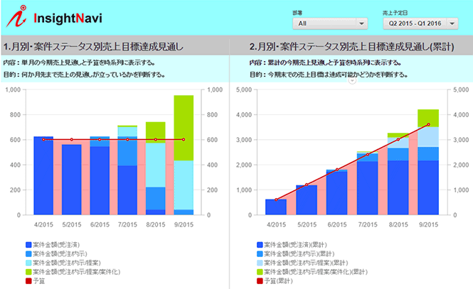Viewport: 473px width, 289px height.
Task: Click the 部署 filter label
Action: (297, 13)
